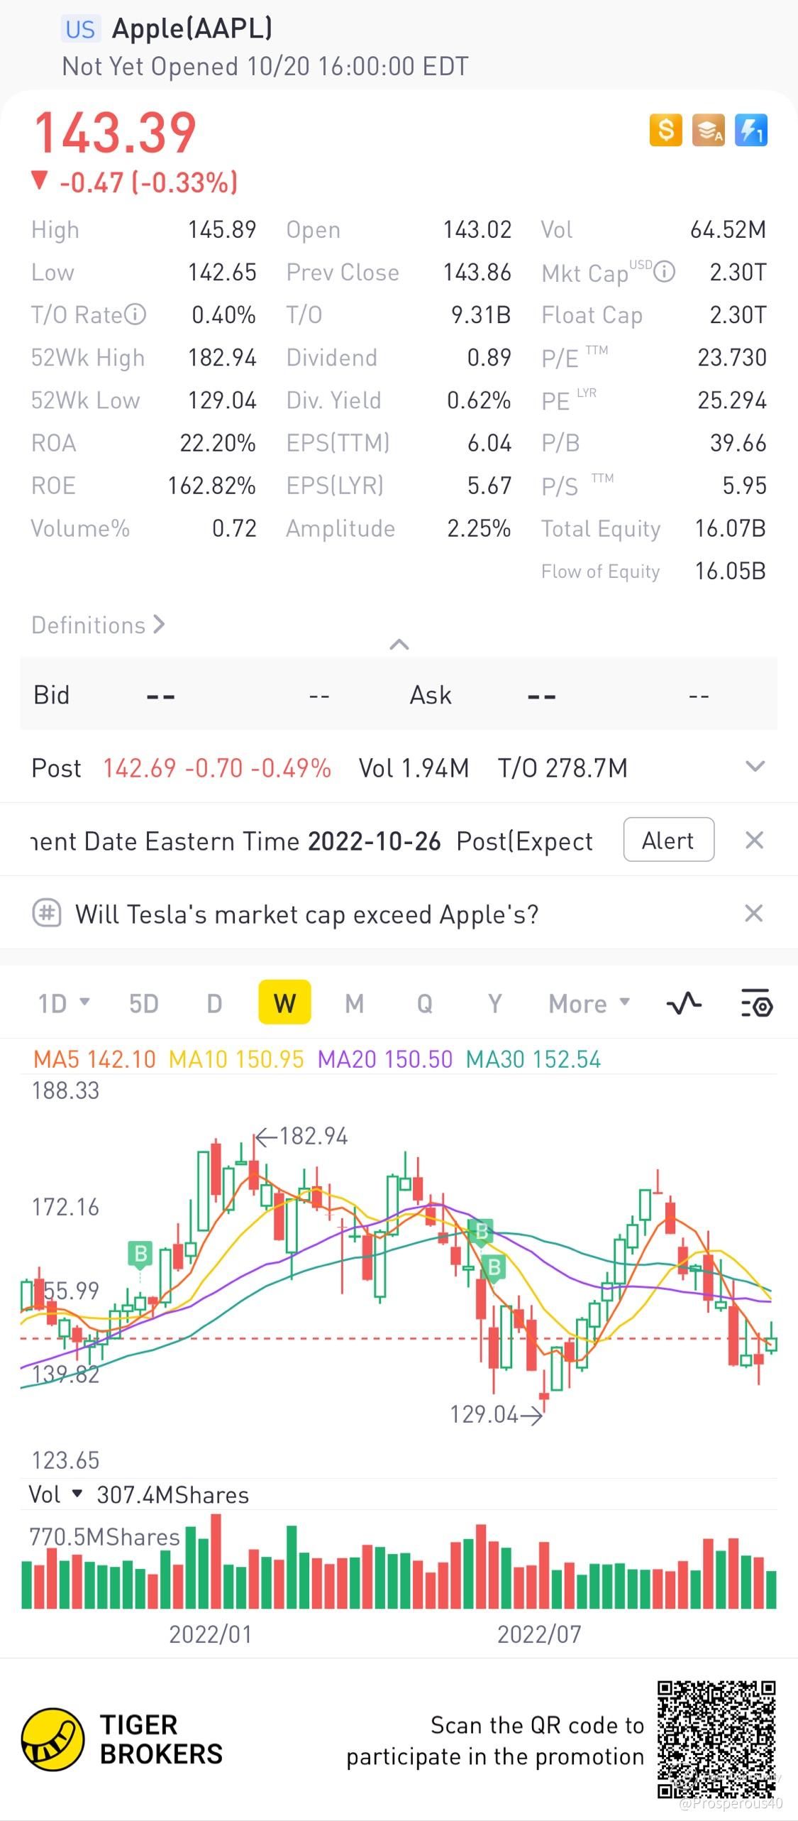This screenshot has width=798, height=1821.
Task: Tap the stacked layers badge icon
Action: click(708, 131)
